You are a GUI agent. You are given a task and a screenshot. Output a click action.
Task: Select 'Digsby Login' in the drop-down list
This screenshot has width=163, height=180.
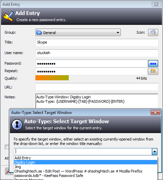(x=85, y=162)
